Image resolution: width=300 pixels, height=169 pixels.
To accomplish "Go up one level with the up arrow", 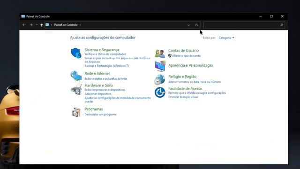I will coord(42,25).
